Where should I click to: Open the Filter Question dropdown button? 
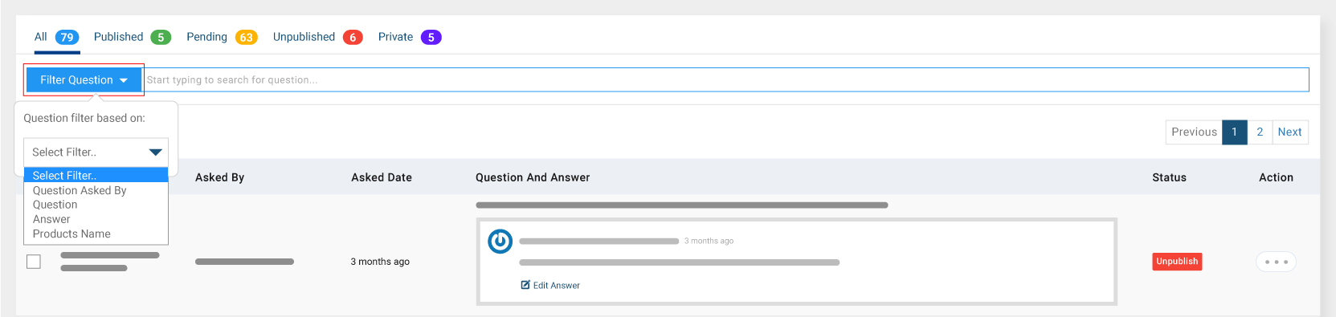(x=84, y=80)
